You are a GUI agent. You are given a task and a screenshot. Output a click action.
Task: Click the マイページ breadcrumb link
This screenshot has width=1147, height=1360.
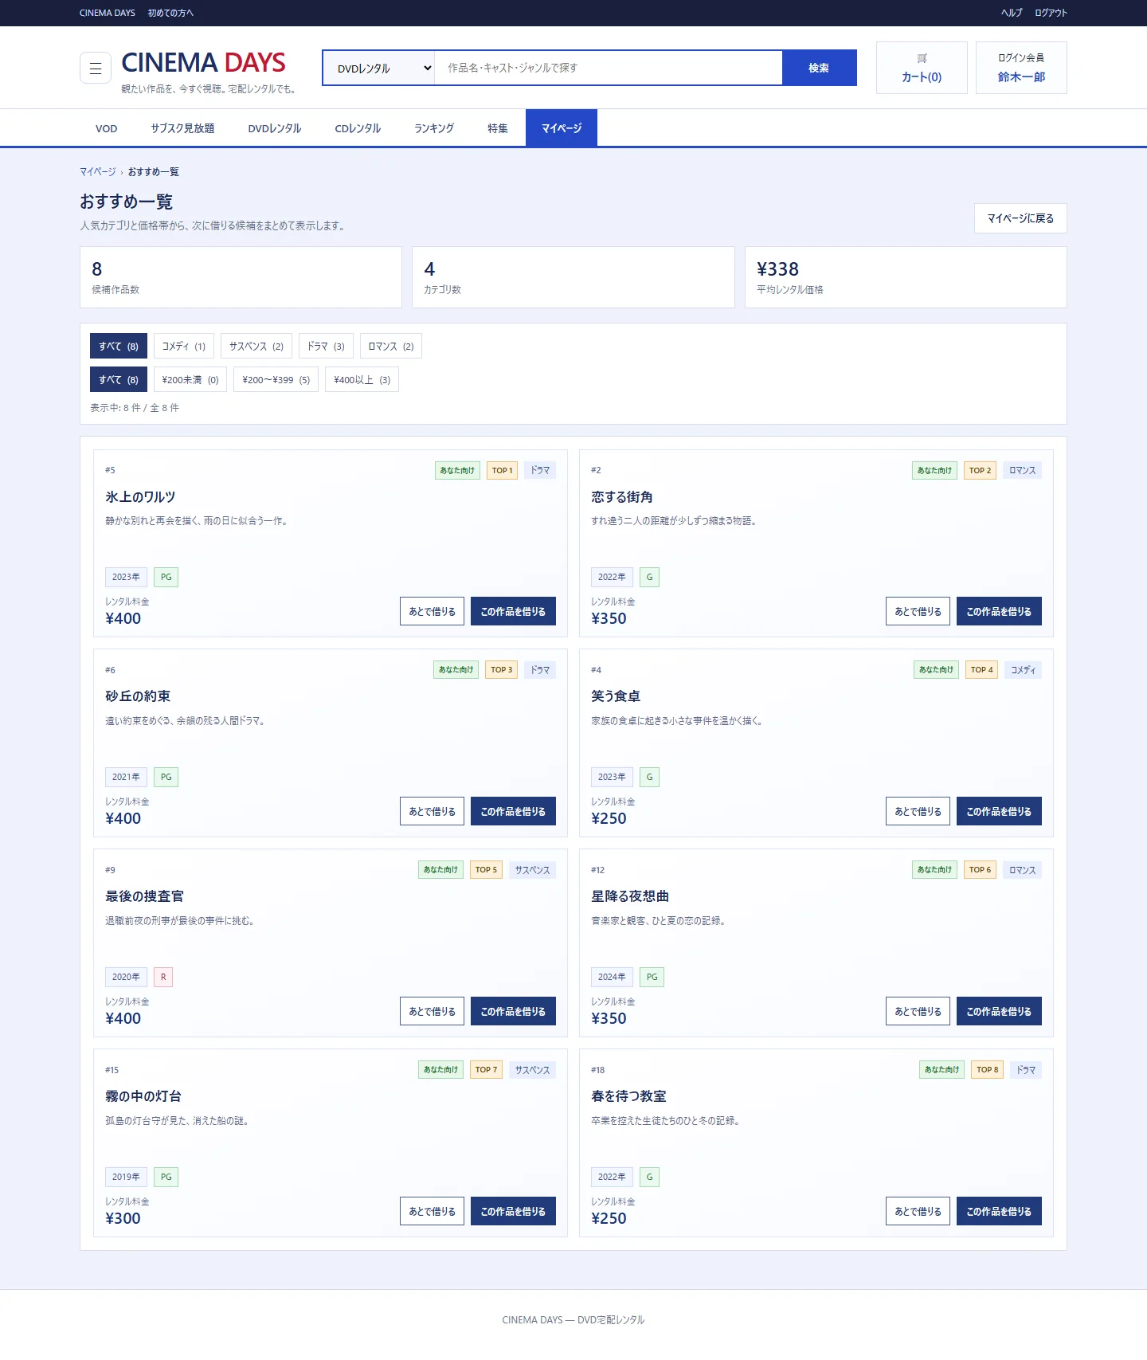coord(97,172)
